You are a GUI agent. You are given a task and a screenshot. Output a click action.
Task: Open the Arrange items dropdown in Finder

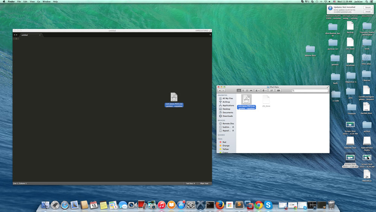[257, 90]
